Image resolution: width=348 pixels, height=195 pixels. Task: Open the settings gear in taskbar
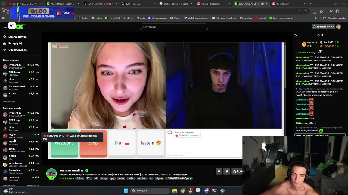pyautogui.click(x=222, y=191)
